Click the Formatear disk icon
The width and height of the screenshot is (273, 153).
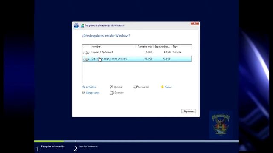click(x=135, y=87)
